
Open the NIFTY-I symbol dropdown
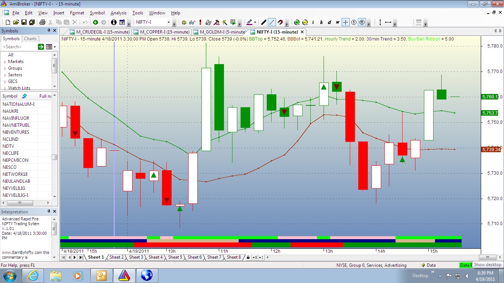(x=169, y=22)
